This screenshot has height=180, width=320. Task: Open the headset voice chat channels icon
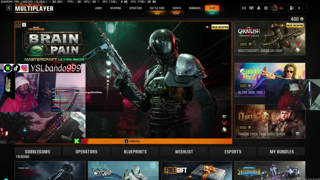coord(251,8)
